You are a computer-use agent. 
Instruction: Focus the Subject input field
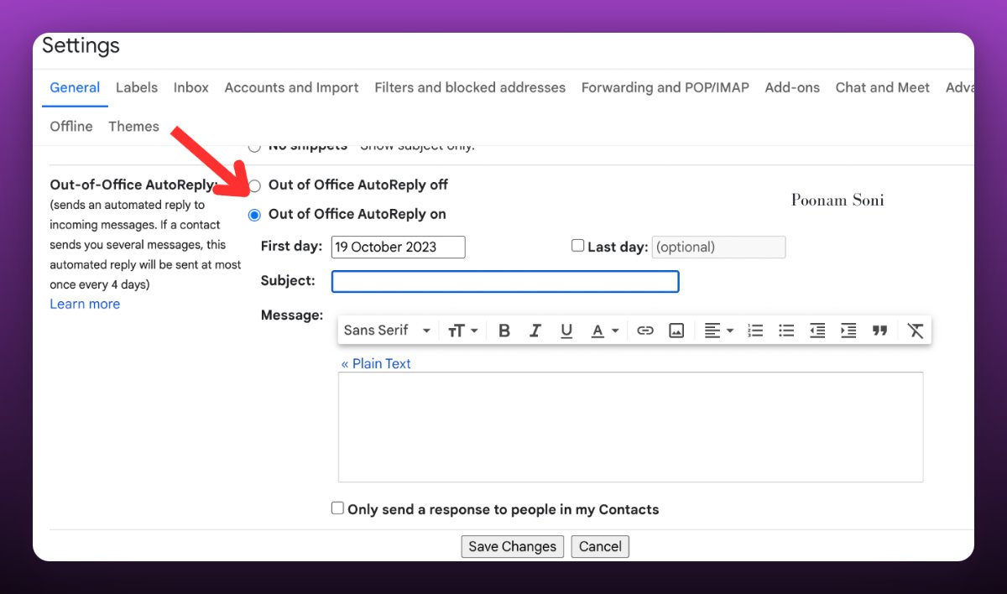click(x=505, y=281)
